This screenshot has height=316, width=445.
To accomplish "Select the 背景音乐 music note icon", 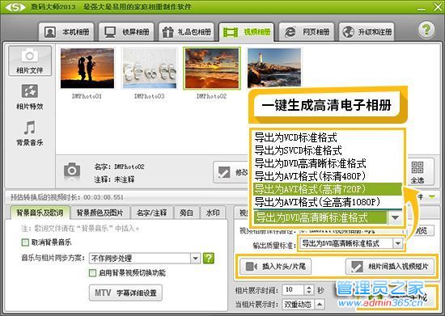I will [30, 133].
